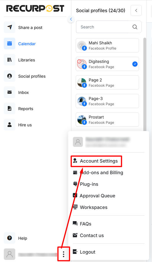Select Logout from the menu
This screenshot has height=262, width=152.
pyautogui.click(x=88, y=252)
